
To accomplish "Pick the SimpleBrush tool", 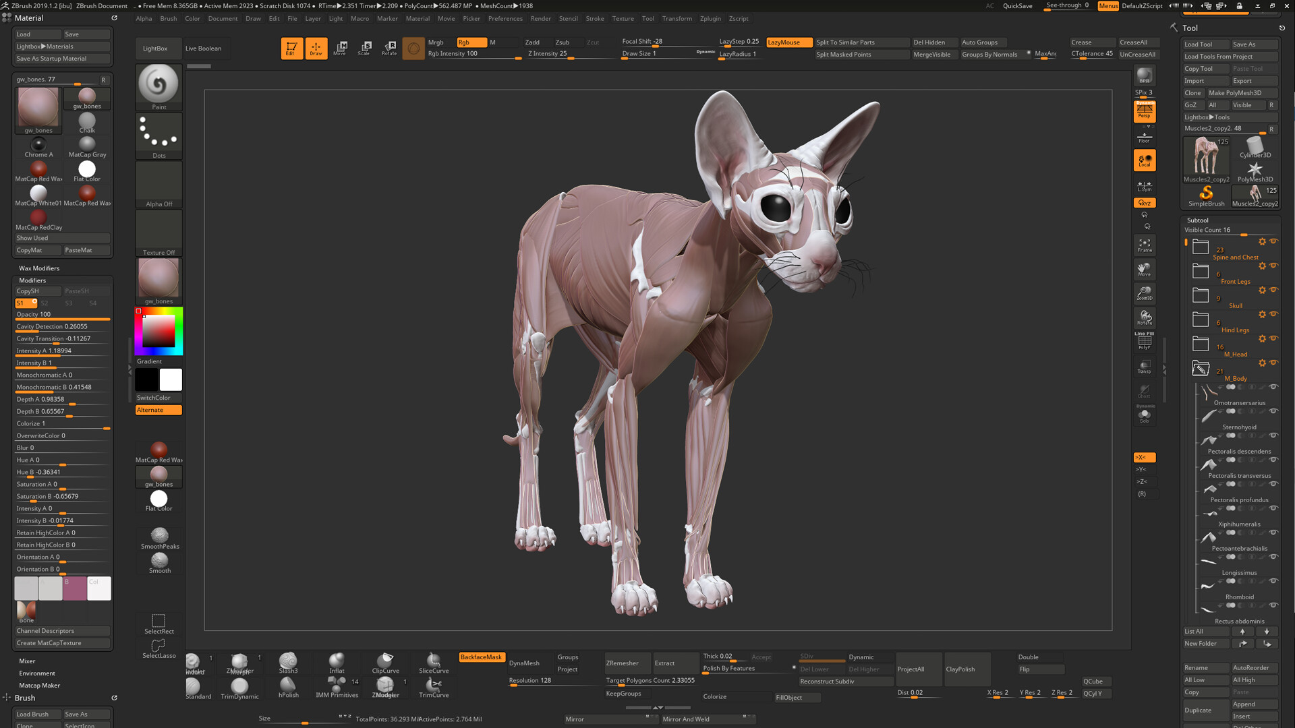I will click(1206, 196).
